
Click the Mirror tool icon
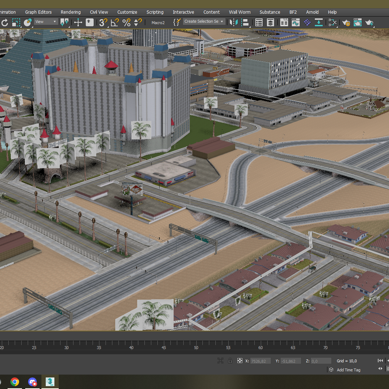click(234, 23)
